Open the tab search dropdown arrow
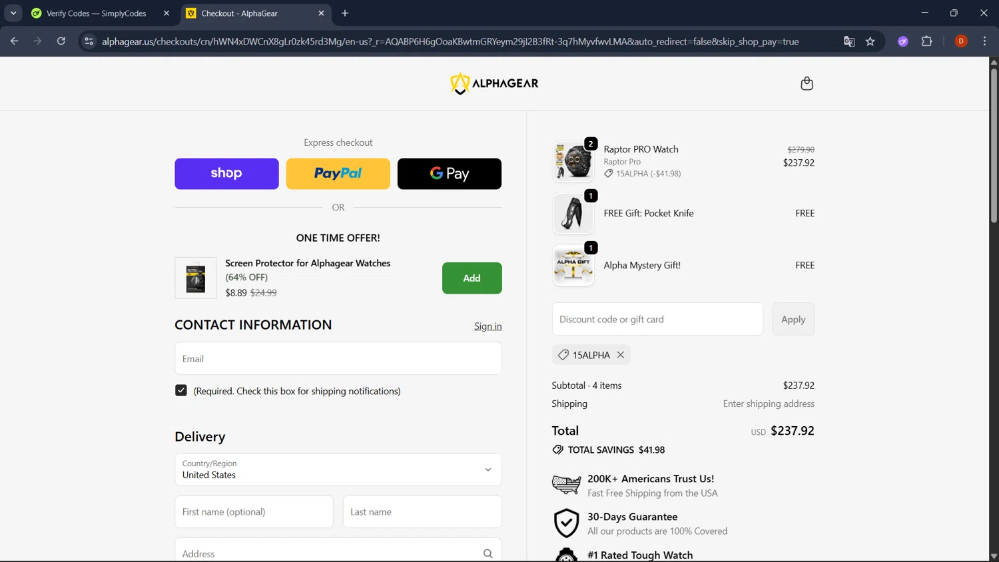 coord(13,13)
